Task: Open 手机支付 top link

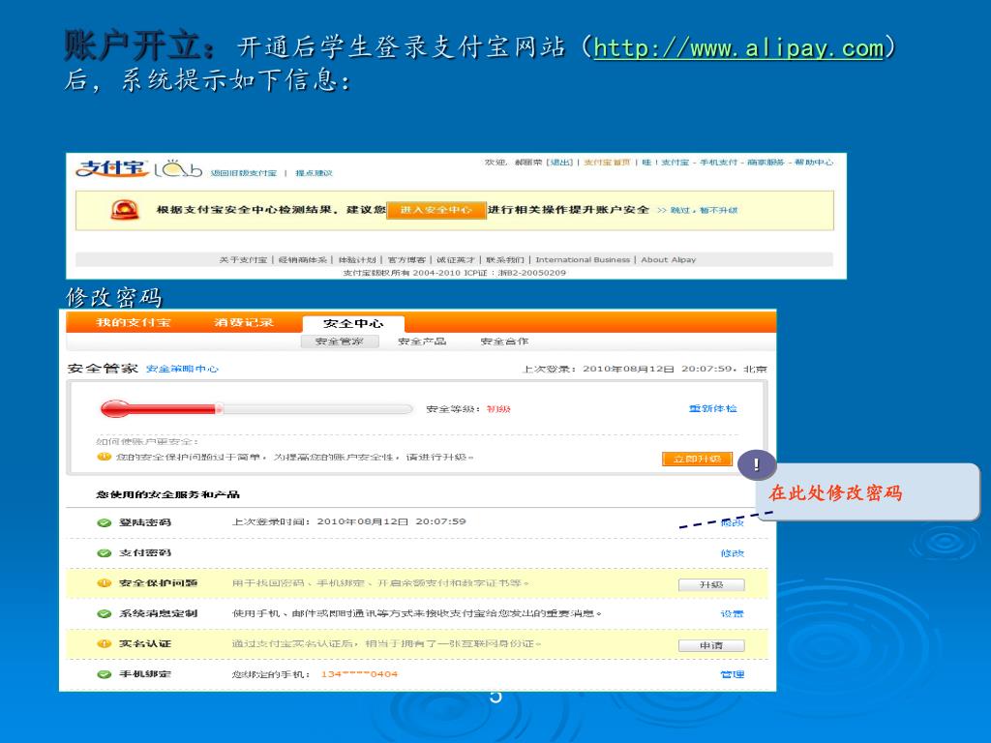Action: point(718,163)
